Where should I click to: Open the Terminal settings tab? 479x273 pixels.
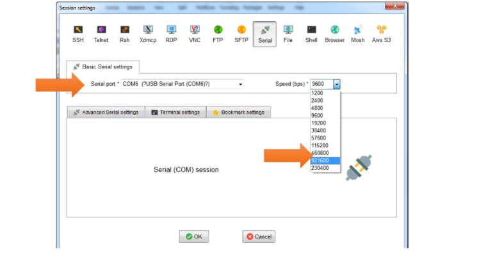tap(175, 113)
